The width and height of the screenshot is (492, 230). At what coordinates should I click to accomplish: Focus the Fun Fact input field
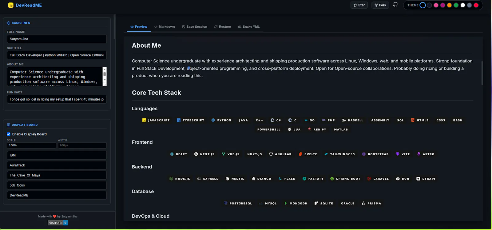tap(57, 99)
